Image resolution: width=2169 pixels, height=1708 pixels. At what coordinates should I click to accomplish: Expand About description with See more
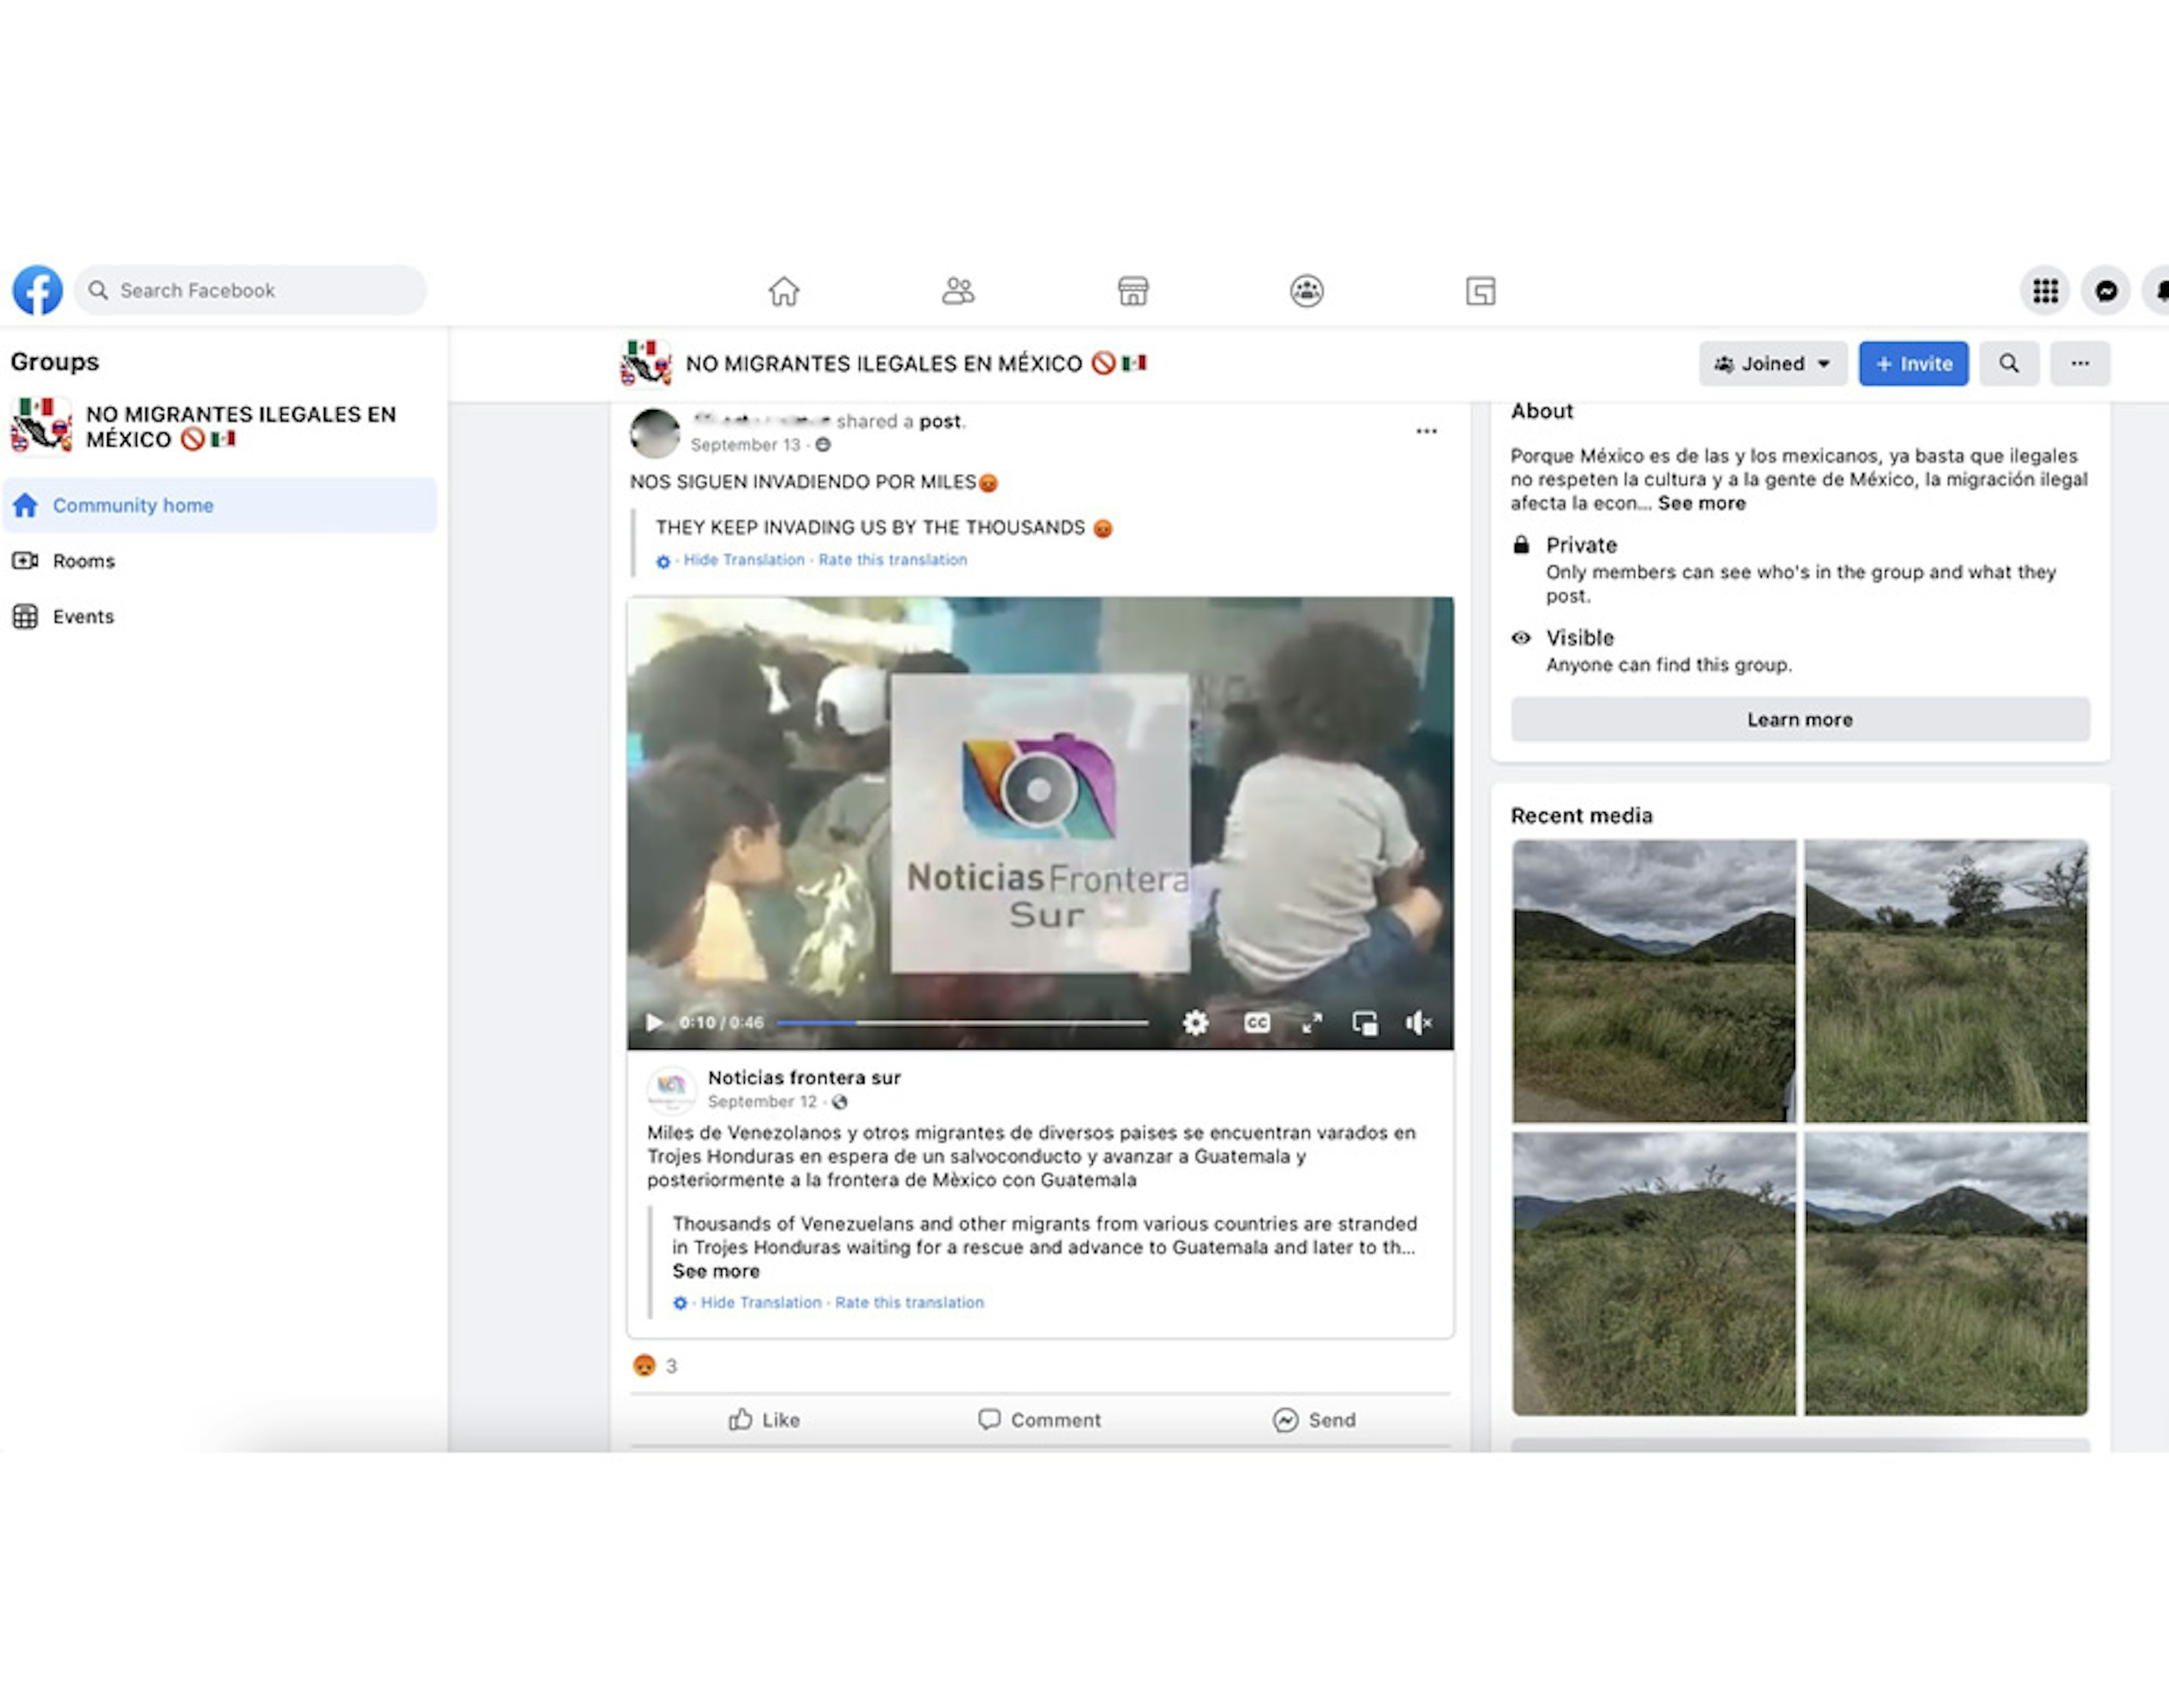point(1701,503)
